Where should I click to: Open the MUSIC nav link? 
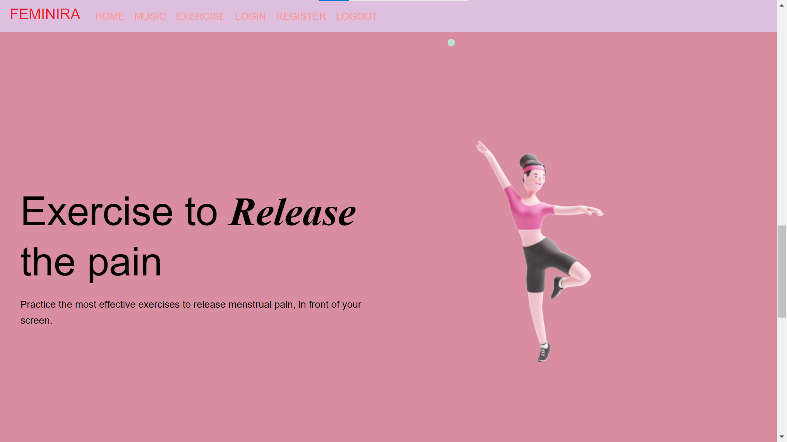point(150,16)
